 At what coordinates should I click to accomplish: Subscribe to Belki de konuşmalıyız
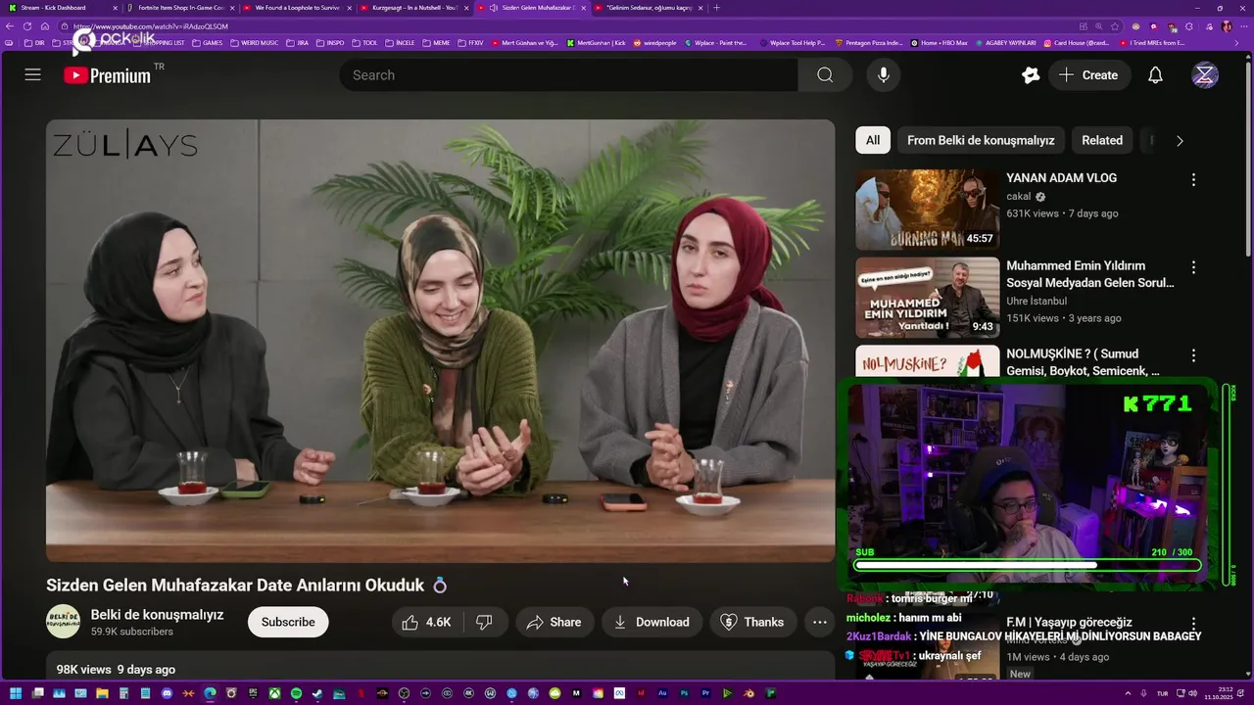288,622
